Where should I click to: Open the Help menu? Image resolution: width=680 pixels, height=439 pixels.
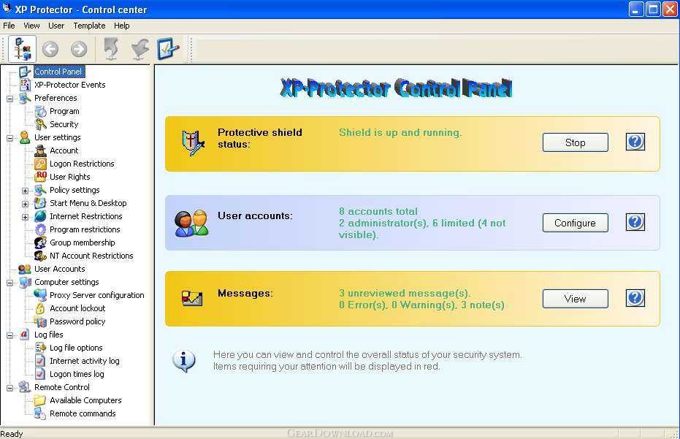point(122,26)
